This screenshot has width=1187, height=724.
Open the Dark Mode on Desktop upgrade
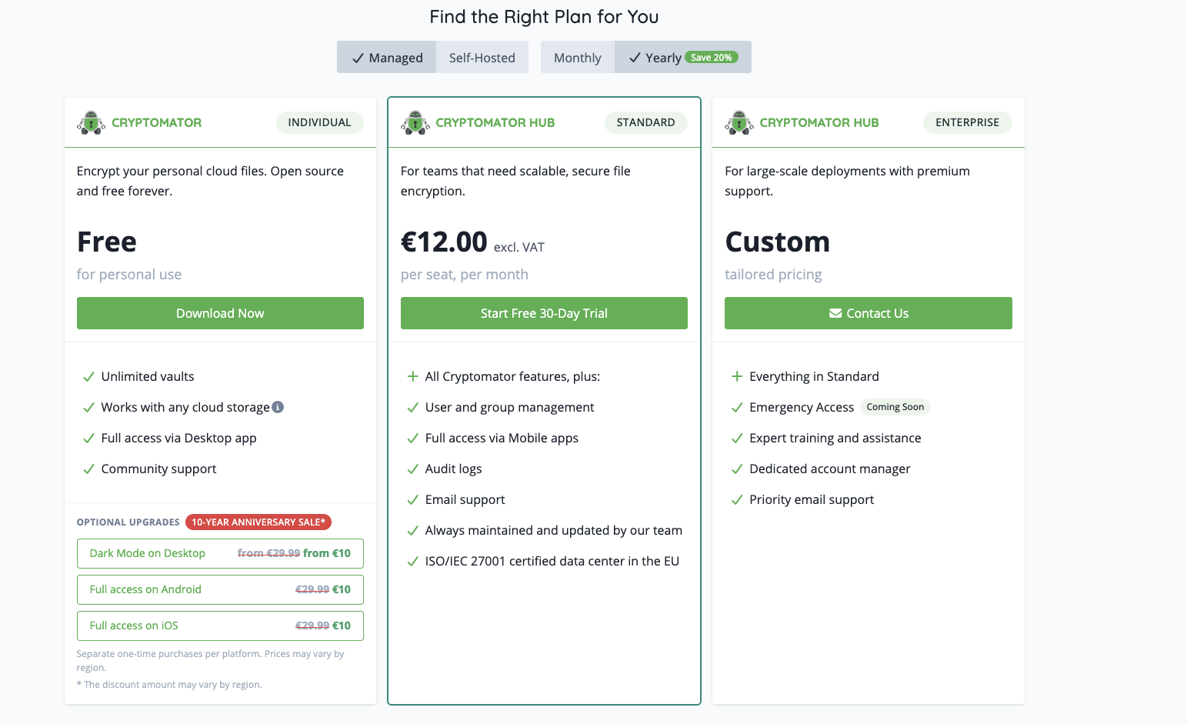(x=220, y=553)
